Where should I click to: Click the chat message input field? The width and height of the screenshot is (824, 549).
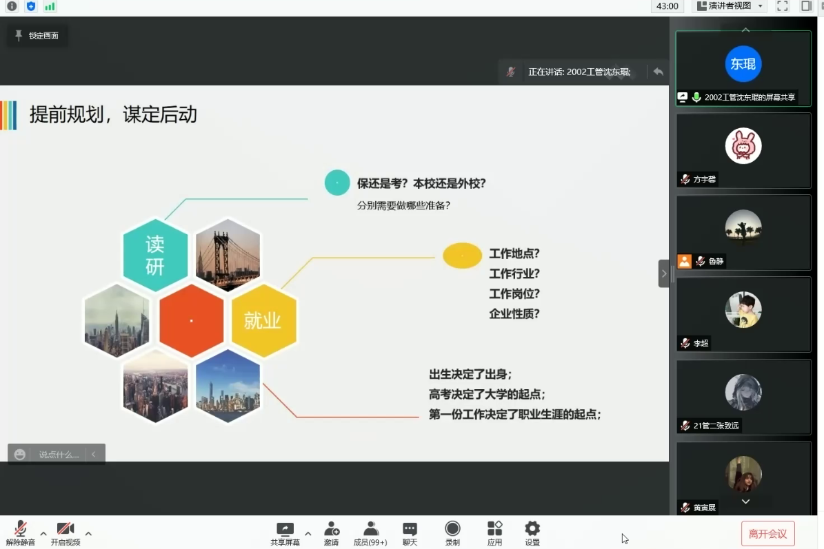59,455
